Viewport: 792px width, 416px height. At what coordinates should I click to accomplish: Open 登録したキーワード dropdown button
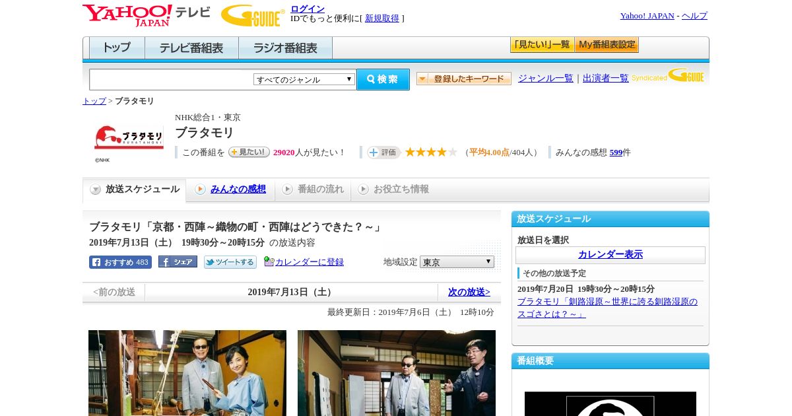point(464,79)
